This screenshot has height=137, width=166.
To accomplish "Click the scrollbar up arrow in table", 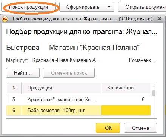I will click(x=154, y=86).
